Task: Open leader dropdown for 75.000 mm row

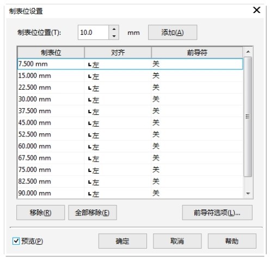Action: pos(197,170)
